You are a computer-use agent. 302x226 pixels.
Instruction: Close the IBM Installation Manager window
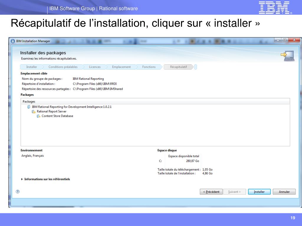coord(294,40)
